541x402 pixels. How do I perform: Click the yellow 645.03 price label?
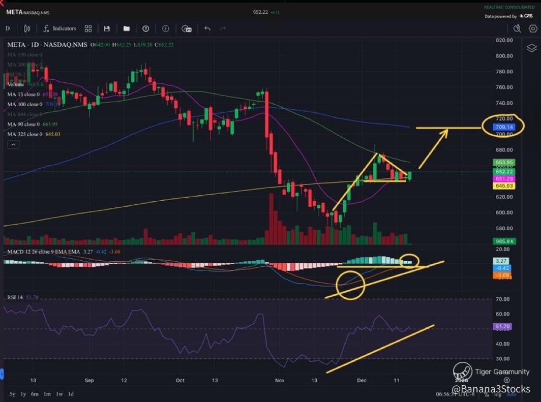click(504, 186)
